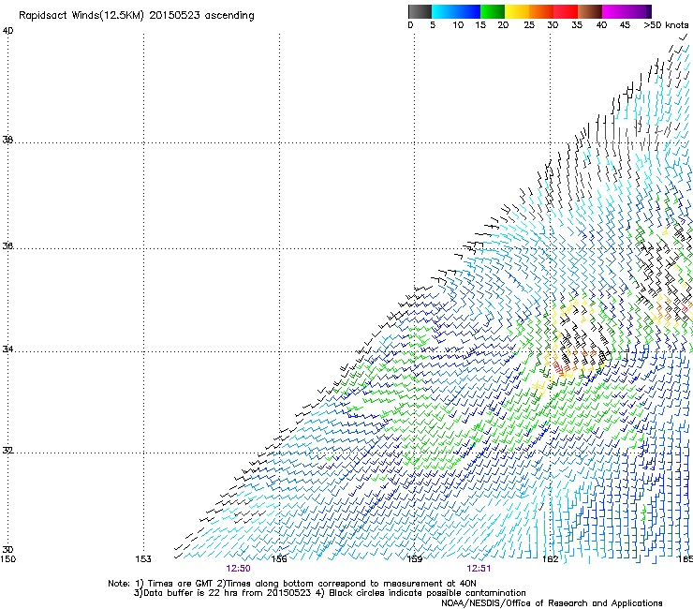The height and width of the screenshot is (609, 693).
Task: Click the gray 0-5 knots color segment
Action: [x=420, y=11]
